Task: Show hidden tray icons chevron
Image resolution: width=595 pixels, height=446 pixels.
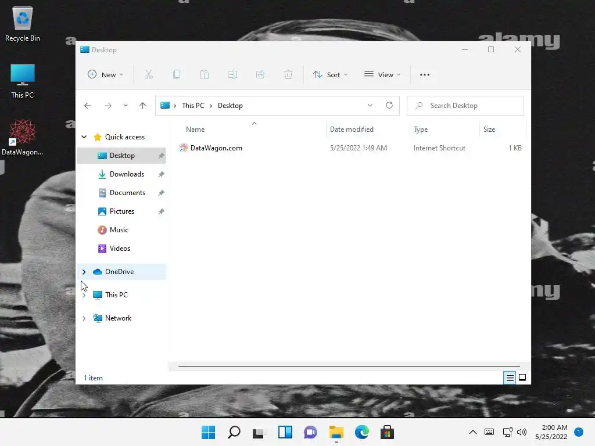Action: pos(473,432)
